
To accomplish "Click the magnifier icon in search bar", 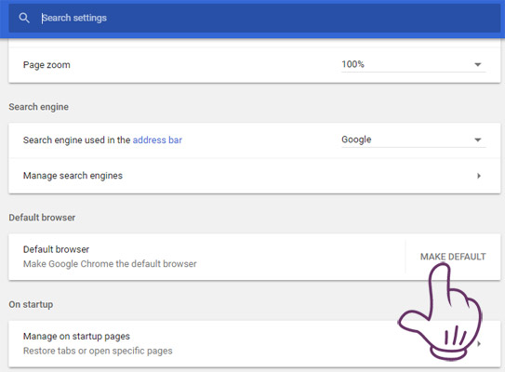I will 24,18.
